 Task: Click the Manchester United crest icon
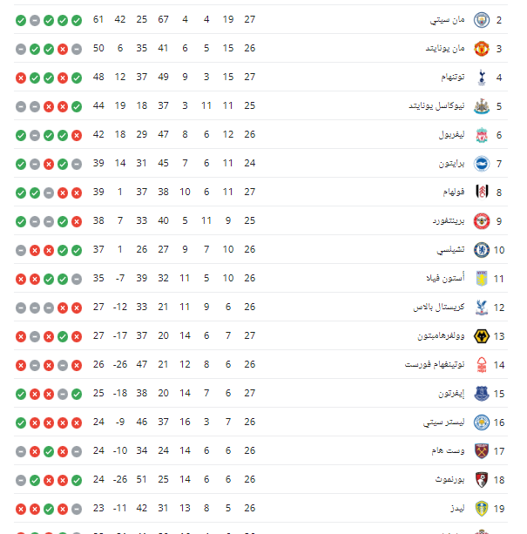click(480, 48)
